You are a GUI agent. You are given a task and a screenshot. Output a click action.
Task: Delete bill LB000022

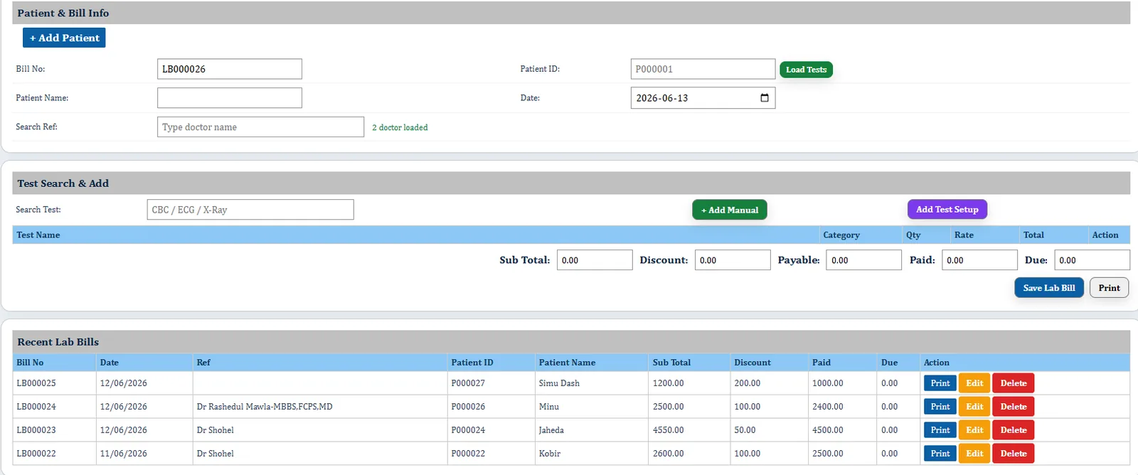point(1014,454)
